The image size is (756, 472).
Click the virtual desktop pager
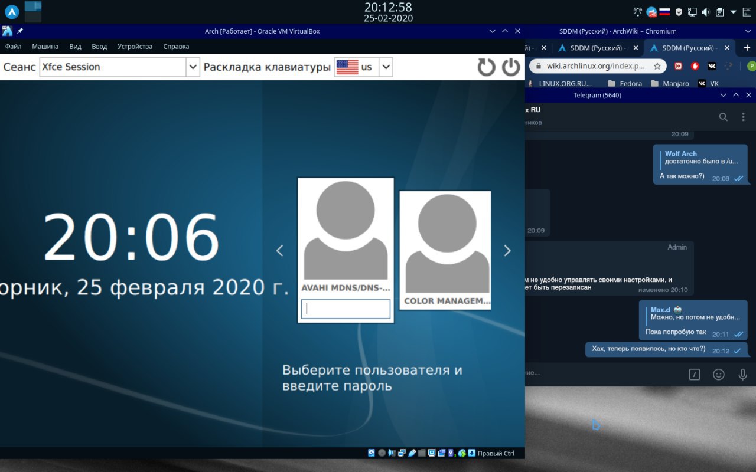pyautogui.click(x=33, y=11)
